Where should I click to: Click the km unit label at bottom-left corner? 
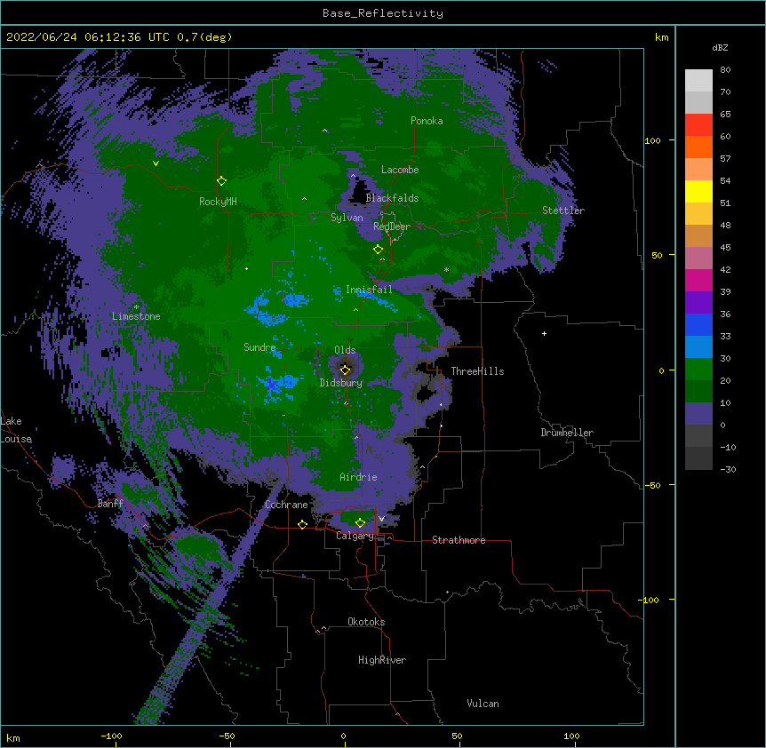pos(13,737)
